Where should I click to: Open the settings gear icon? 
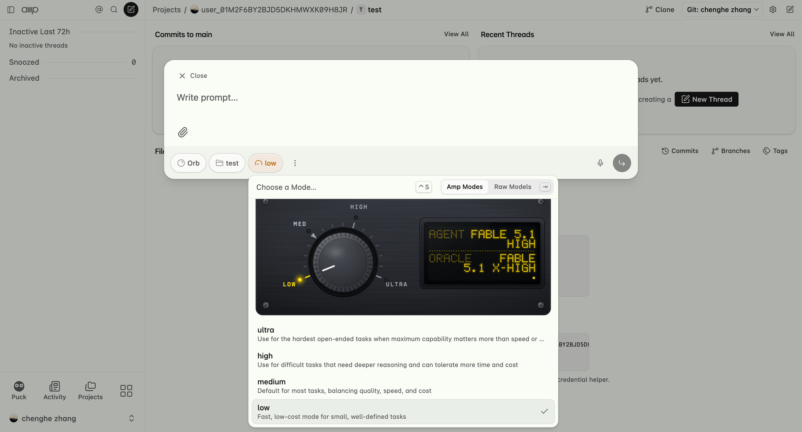[x=773, y=10]
